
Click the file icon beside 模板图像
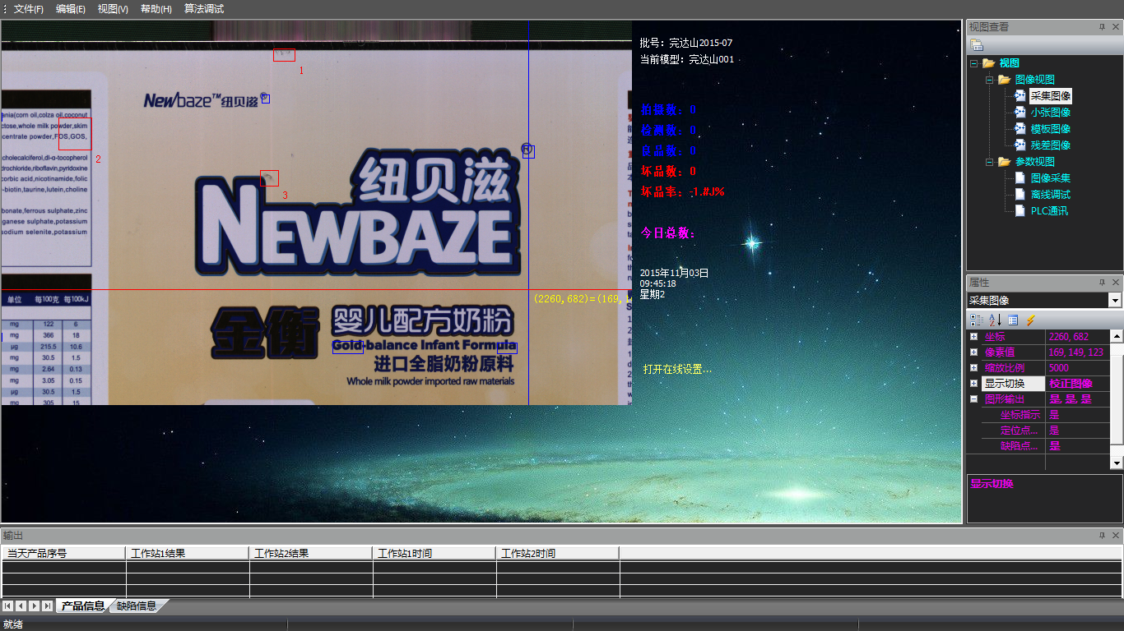[1020, 129]
